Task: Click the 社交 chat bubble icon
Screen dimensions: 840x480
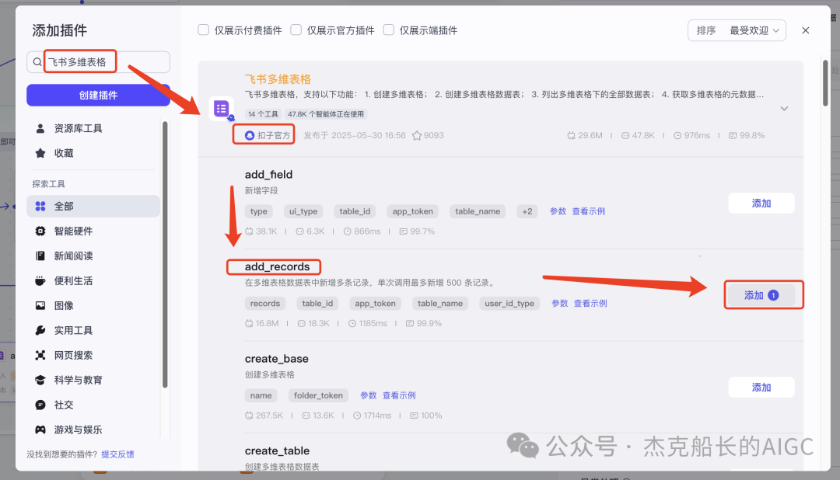Action: click(x=40, y=405)
